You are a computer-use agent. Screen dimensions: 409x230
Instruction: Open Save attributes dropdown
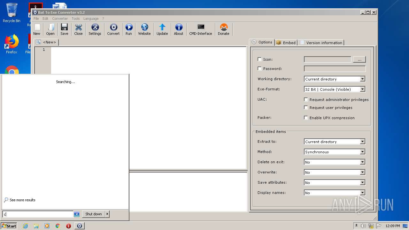pos(362,183)
